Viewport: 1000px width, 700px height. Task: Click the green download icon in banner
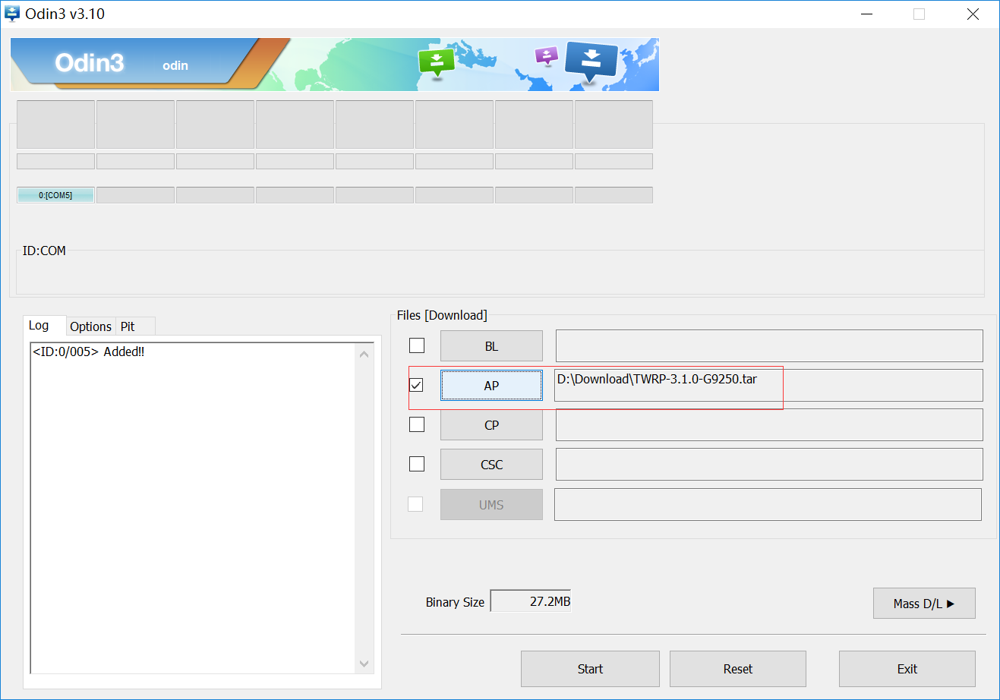point(437,63)
